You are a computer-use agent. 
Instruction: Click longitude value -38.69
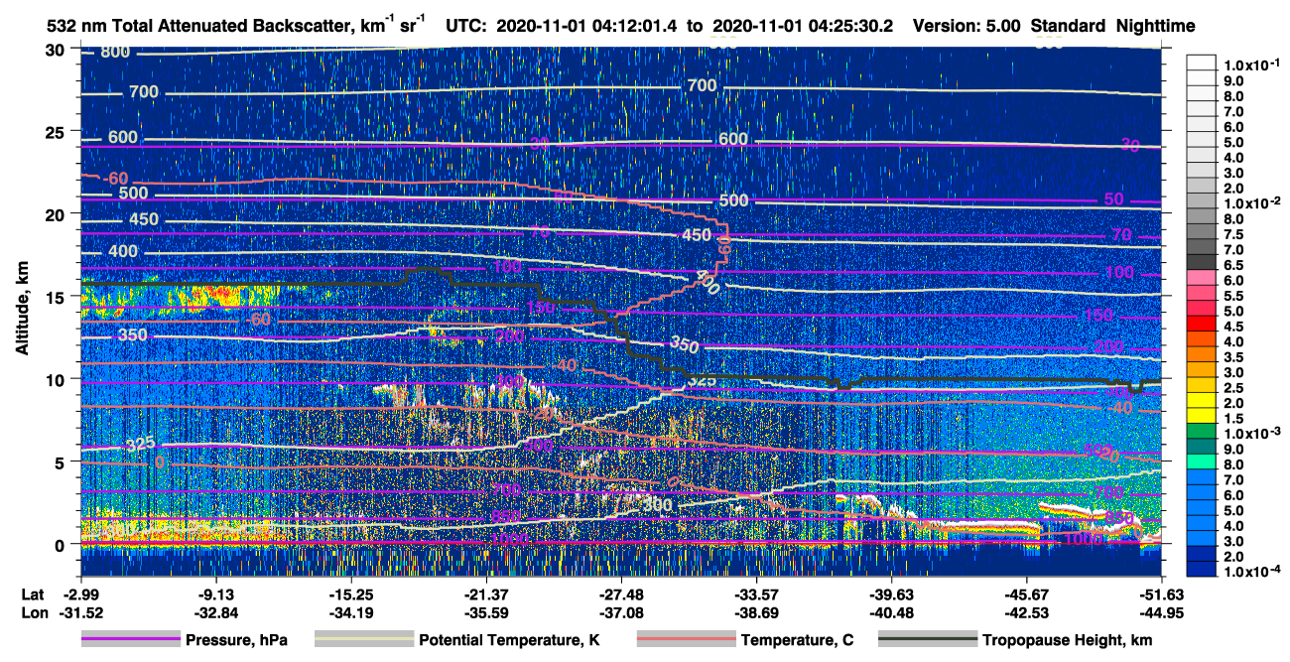tap(756, 612)
